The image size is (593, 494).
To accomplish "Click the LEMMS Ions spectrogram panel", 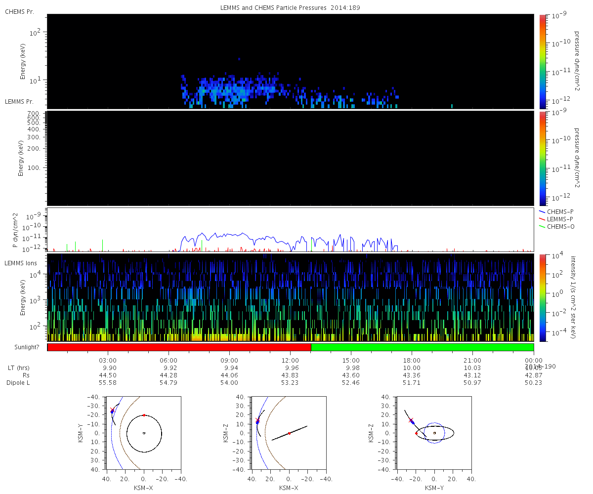I will click(291, 297).
